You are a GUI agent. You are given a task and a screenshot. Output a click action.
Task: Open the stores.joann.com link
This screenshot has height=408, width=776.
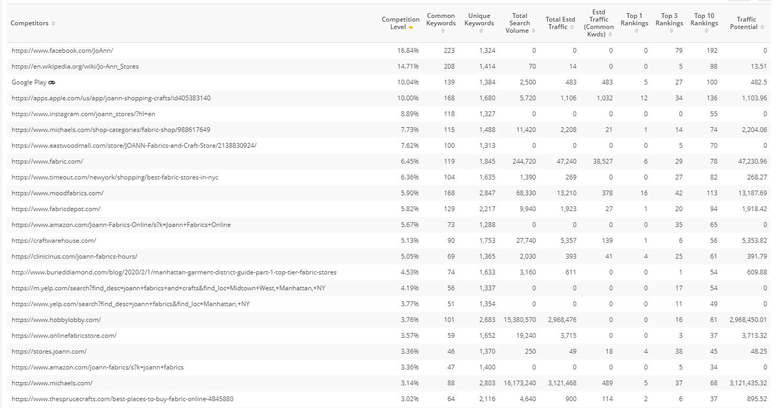[x=49, y=352]
